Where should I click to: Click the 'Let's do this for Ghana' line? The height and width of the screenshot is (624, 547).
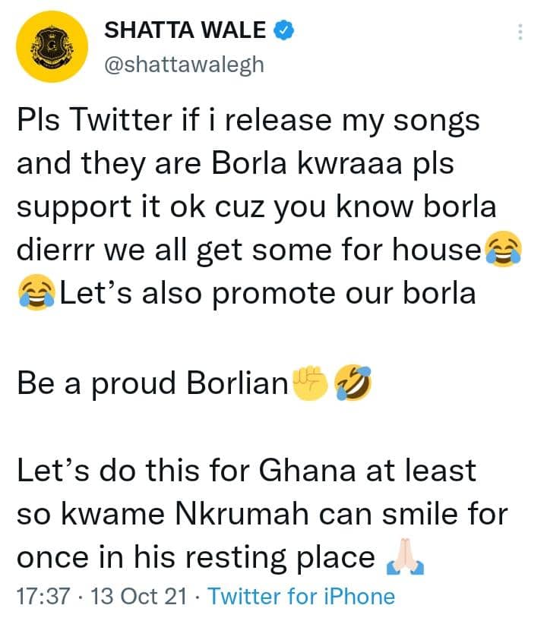pos(246,471)
